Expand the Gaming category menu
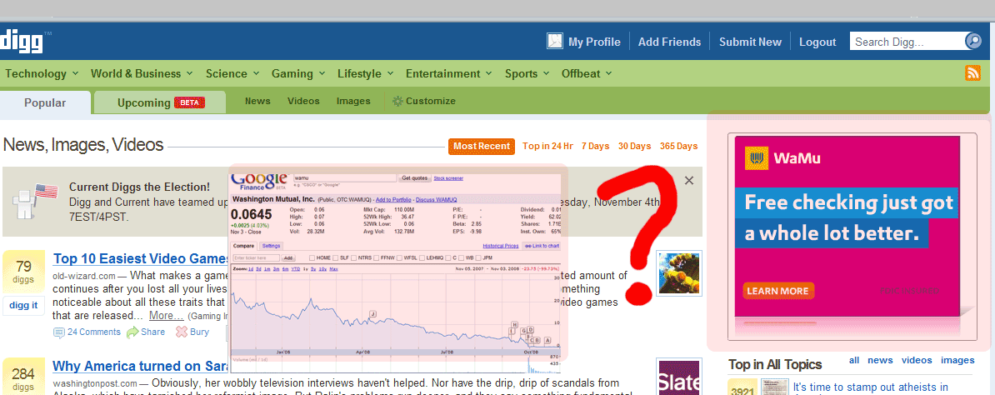Viewport: 995px width, 395px height. click(298, 73)
